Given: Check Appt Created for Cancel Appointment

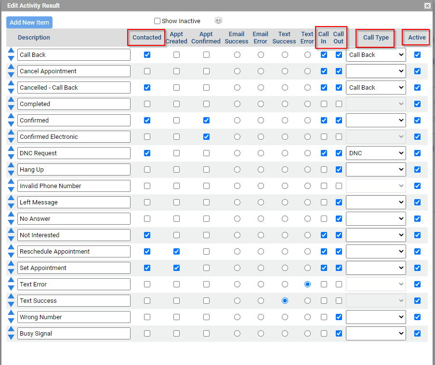Looking at the screenshot, I should click(176, 71).
